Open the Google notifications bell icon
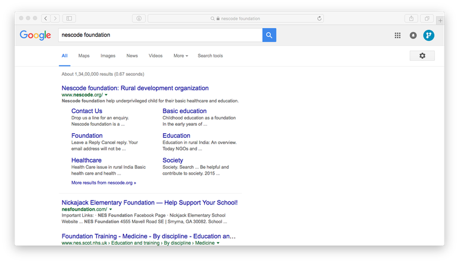Image resolution: width=459 pixels, height=263 pixels. (x=413, y=36)
